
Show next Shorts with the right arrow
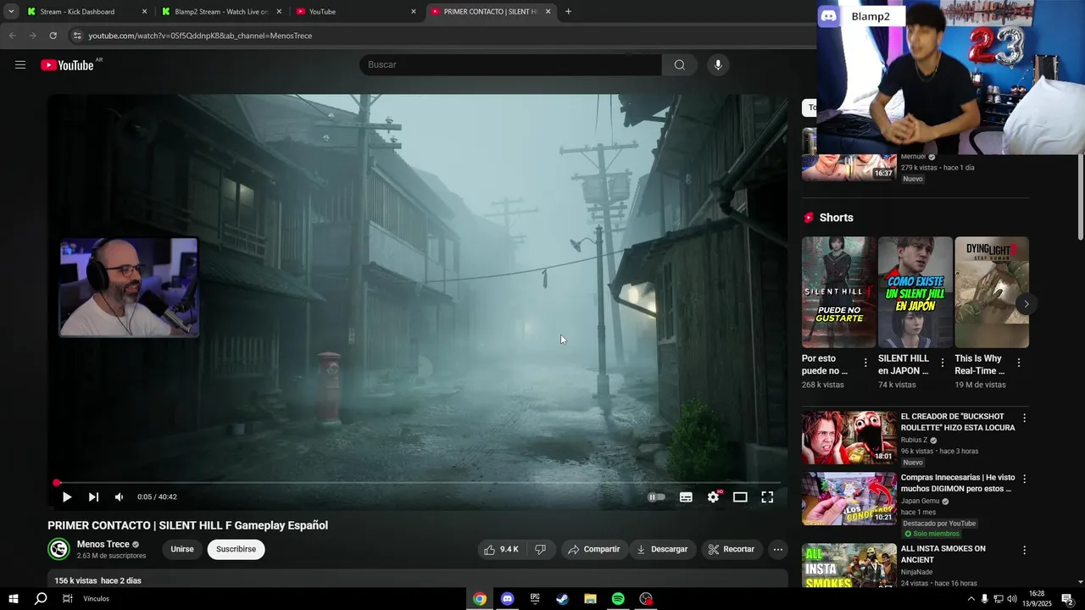point(1026,304)
